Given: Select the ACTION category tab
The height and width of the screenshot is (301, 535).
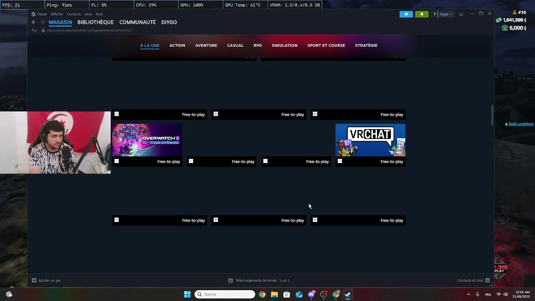Looking at the screenshot, I should [x=177, y=45].
